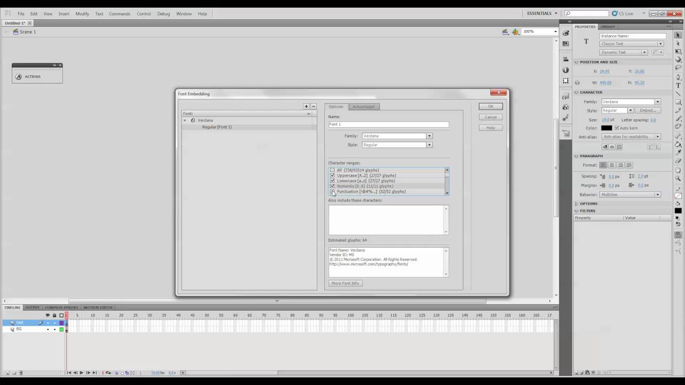The height and width of the screenshot is (385, 685).
Task: Expand the Options section in Properties
Action: tap(576, 204)
